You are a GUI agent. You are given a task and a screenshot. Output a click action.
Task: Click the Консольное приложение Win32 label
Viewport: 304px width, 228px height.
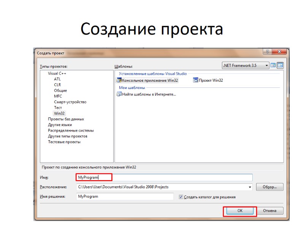(150, 80)
